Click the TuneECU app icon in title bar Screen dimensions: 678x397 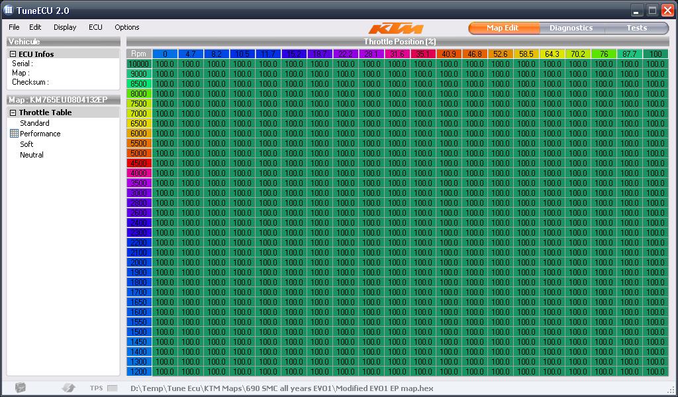click(x=8, y=10)
